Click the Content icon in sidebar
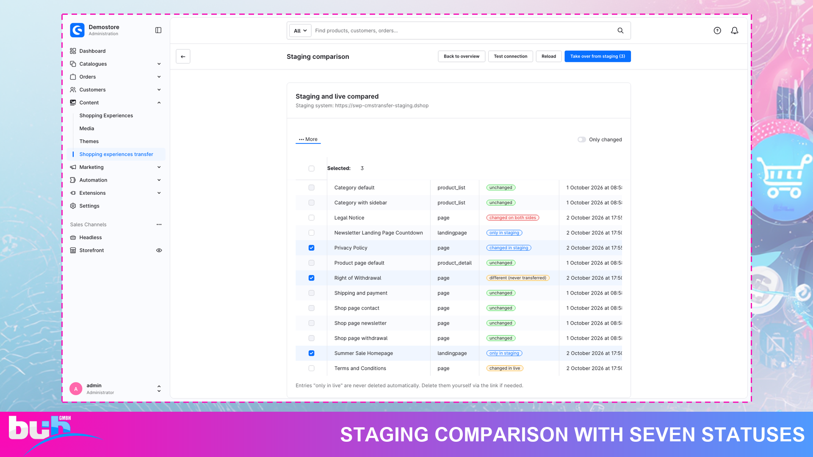The width and height of the screenshot is (813, 457). pos(73,102)
